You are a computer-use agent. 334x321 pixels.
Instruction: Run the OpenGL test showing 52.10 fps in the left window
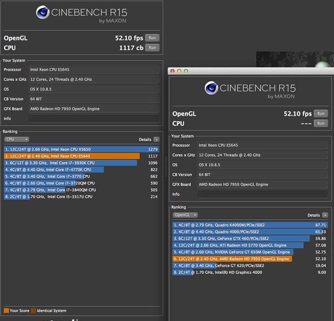[x=152, y=38]
